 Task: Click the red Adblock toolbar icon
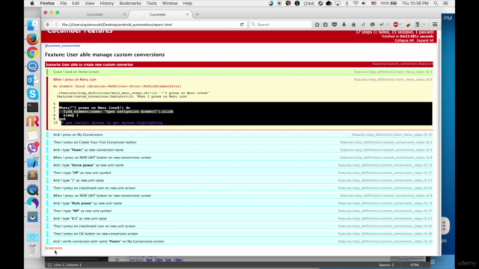click(x=396, y=25)
